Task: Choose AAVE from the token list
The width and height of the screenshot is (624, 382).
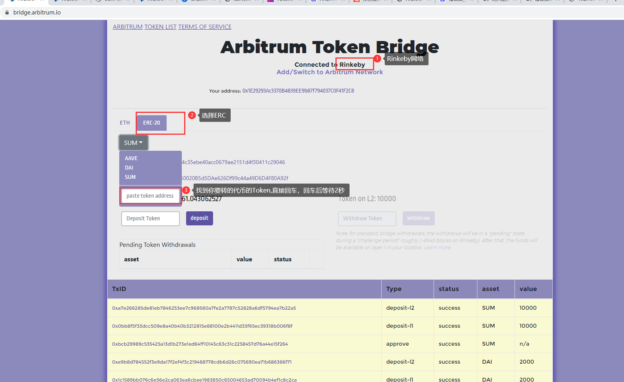Action: coord(131,158)
